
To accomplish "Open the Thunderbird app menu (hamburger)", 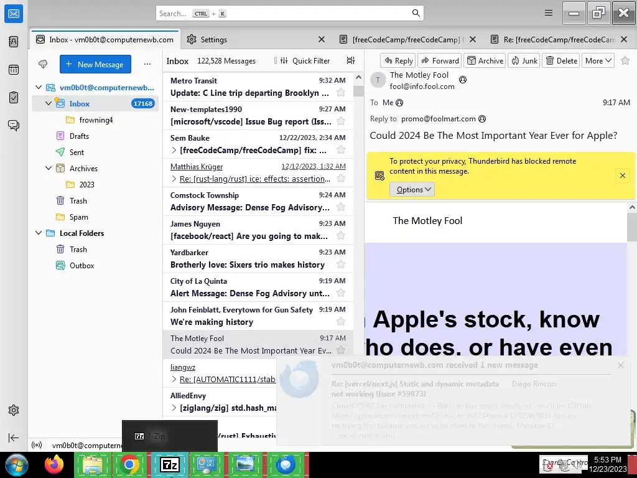I will pyautogui.click(x=549, y=13).
